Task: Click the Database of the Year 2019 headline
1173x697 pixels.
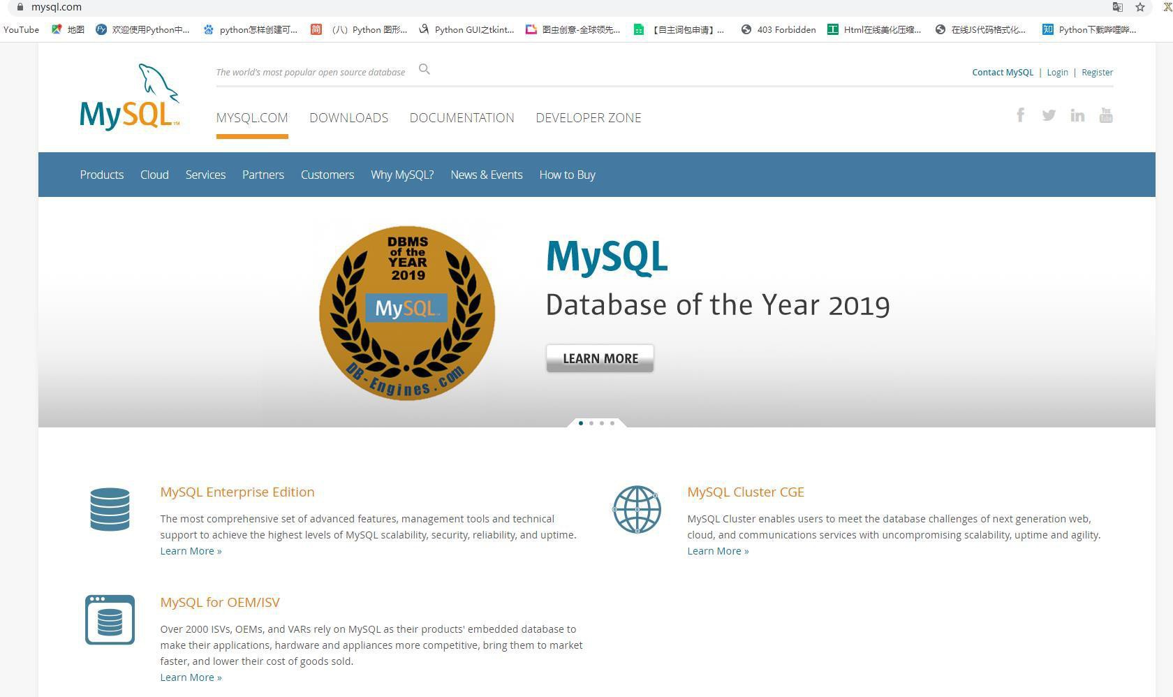Action: tap(718, 305)
